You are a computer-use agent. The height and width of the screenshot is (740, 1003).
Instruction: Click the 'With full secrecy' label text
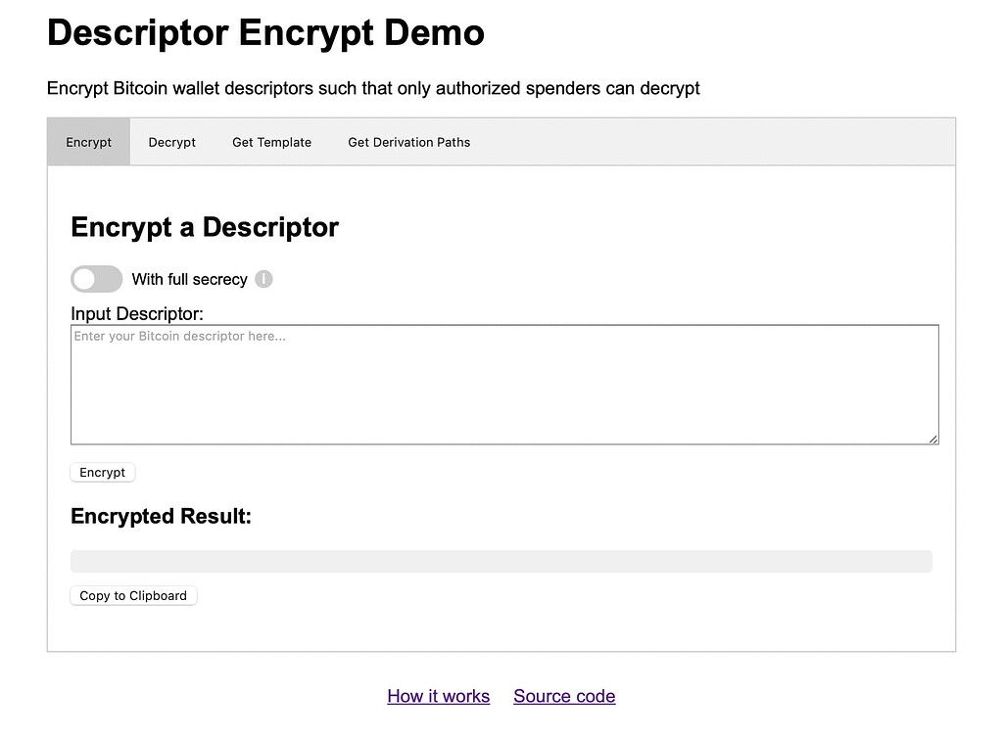(189, 279)
